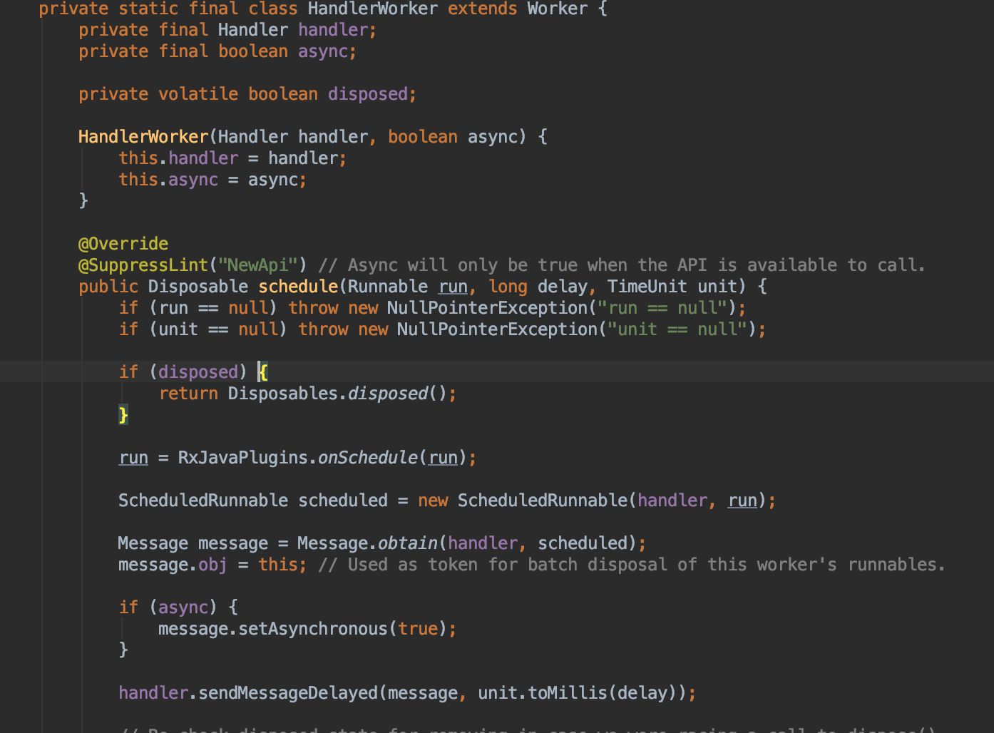The width and height of the screenshot is (994, 733).
Task: Click sendMessageDelayed method call
Action: pyautogui.click(x=287, y=693)
